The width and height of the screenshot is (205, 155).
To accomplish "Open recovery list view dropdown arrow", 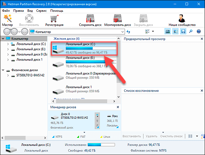I will coord(197,136).
